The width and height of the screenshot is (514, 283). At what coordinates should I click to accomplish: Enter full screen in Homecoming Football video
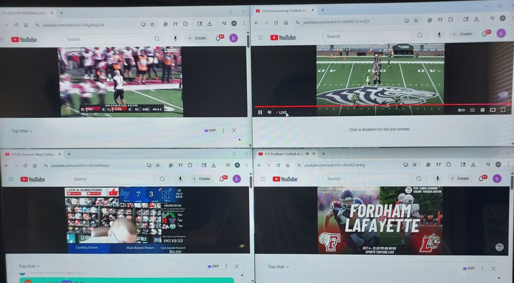[503, 110]
